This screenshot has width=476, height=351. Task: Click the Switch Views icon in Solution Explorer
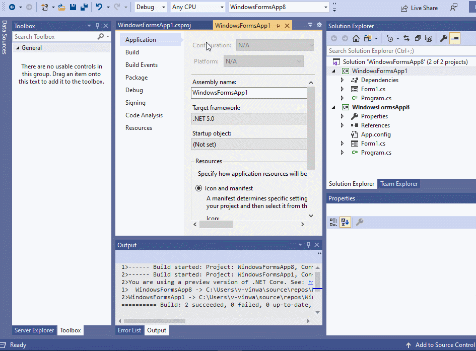click(x=368, y=38)
